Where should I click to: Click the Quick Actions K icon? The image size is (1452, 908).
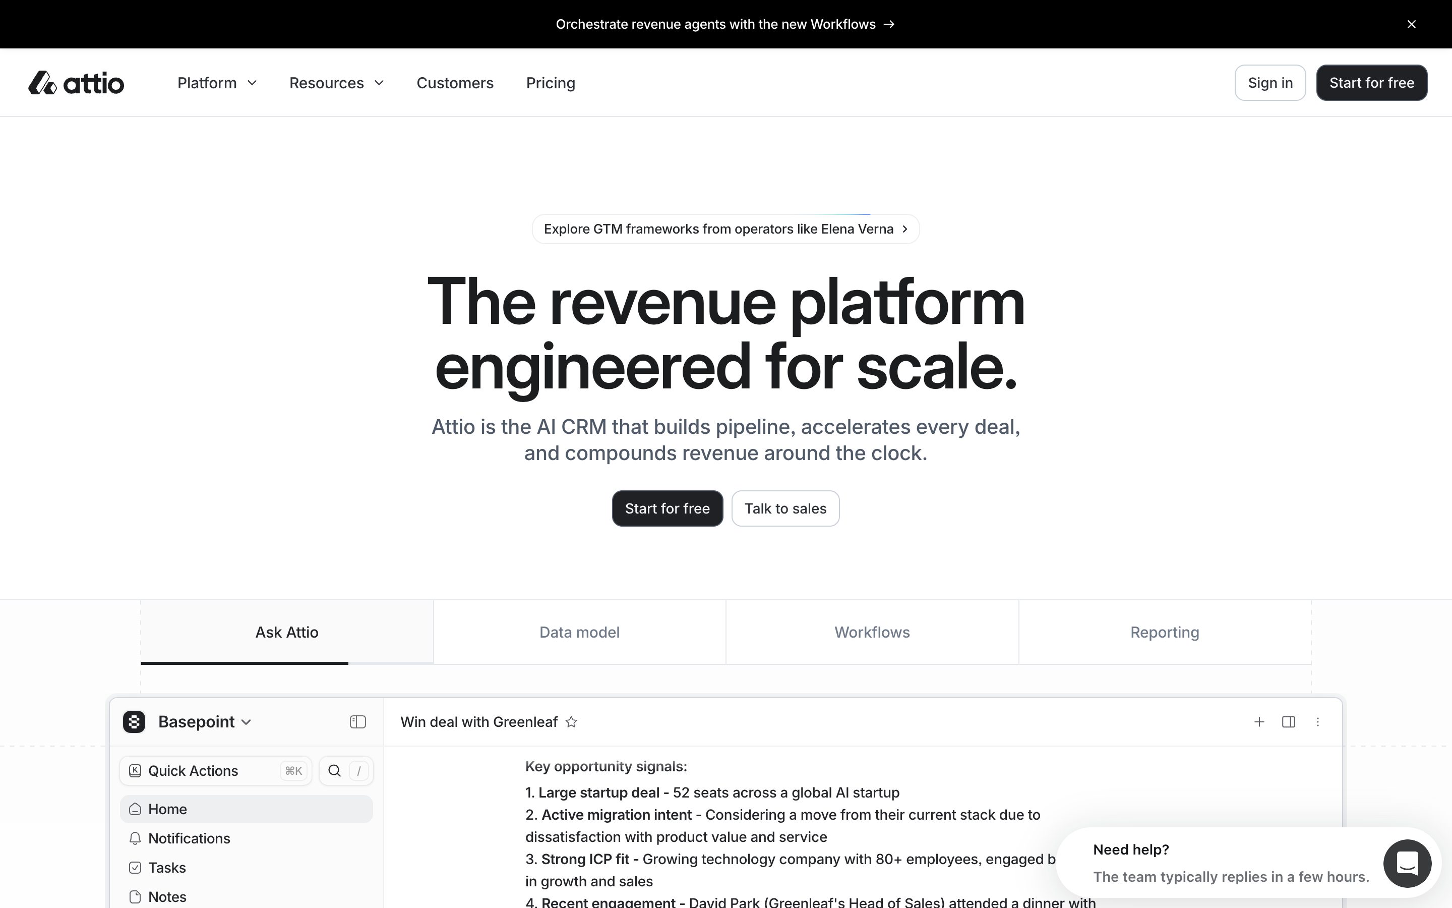point(135,770)
